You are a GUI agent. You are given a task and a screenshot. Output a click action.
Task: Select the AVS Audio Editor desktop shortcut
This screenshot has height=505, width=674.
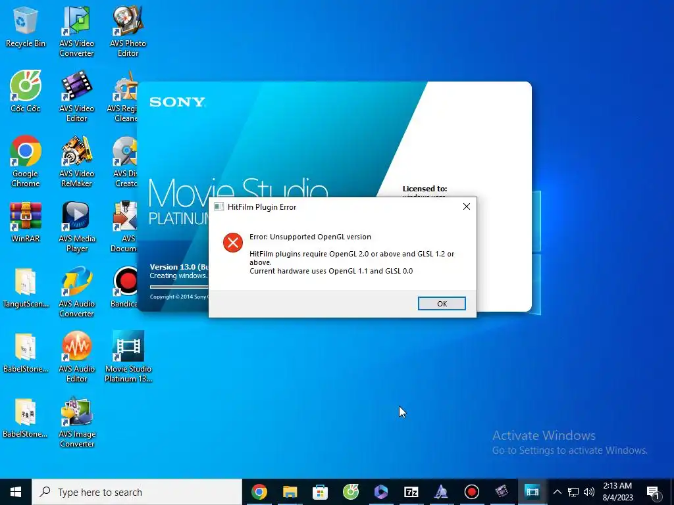click(76, 357)
